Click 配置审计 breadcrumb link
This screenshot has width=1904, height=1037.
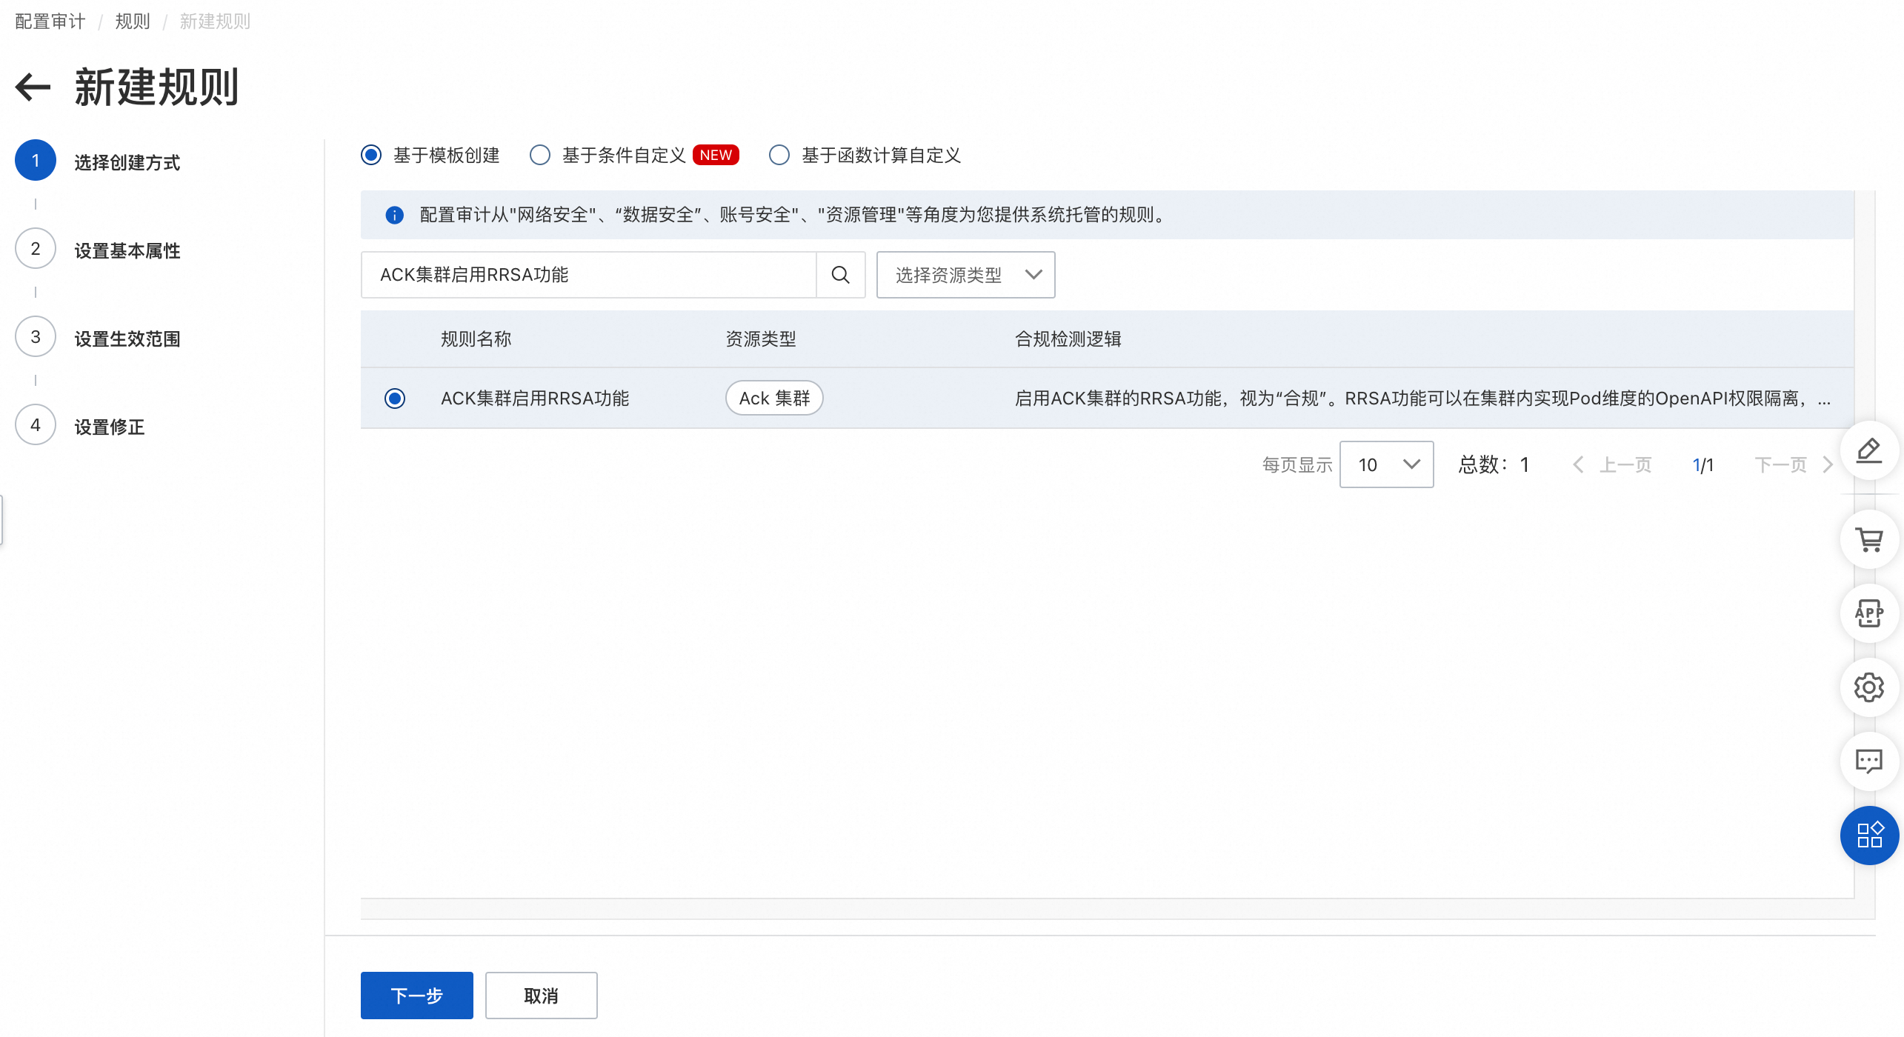click(x=50, y=21)
